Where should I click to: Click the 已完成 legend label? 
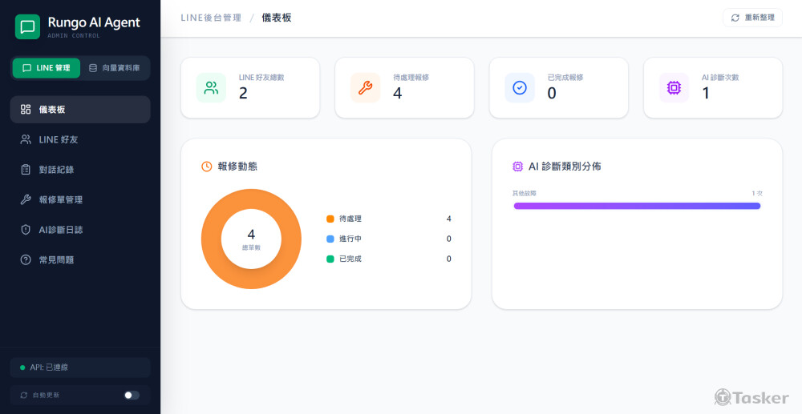(350, 259)
